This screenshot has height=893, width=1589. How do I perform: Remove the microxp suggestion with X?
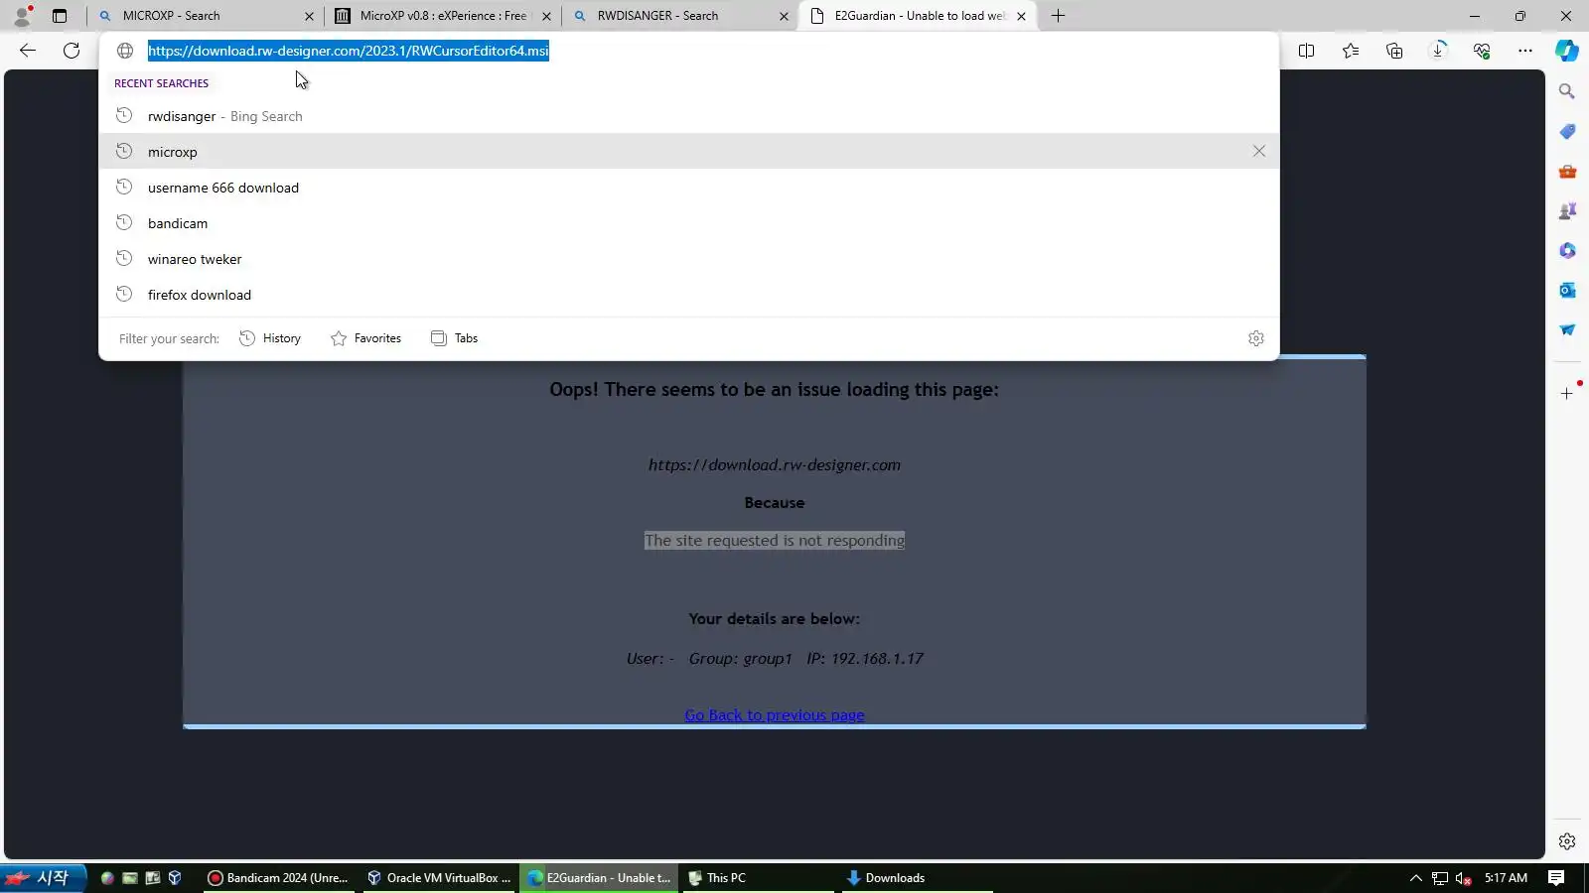pos(1259,151)
